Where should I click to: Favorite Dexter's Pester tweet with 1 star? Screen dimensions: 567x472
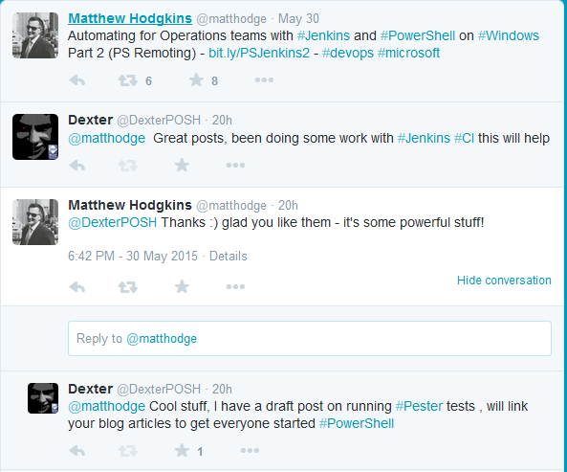point(182,450)
